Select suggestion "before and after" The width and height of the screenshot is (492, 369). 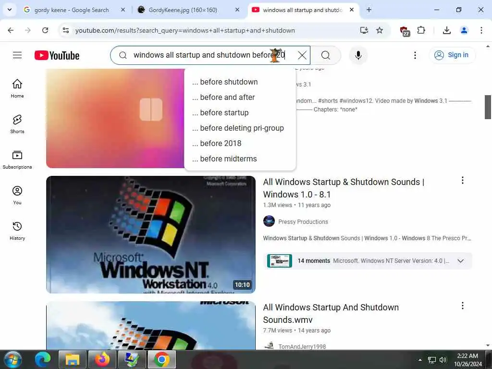[240, 97]
